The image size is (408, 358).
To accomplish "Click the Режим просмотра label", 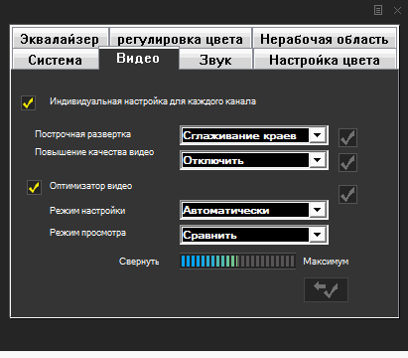I will point(87,233).
